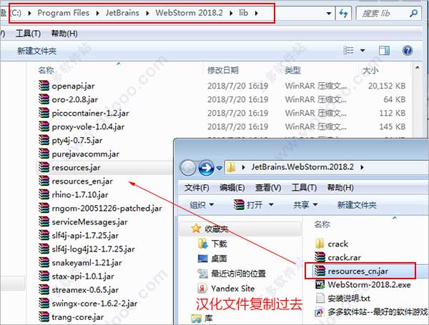429x325 pixels.
Task: Click the WebStorm-2018.2.exe installer icon
Action: click(x=320, y=284)
